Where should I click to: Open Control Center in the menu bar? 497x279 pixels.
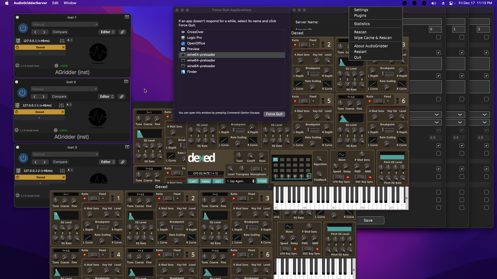click(451, 3)
